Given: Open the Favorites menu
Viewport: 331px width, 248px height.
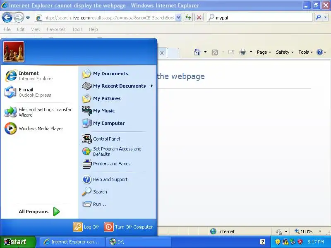Looking at the screenshot, I should (x=56, y=29).
